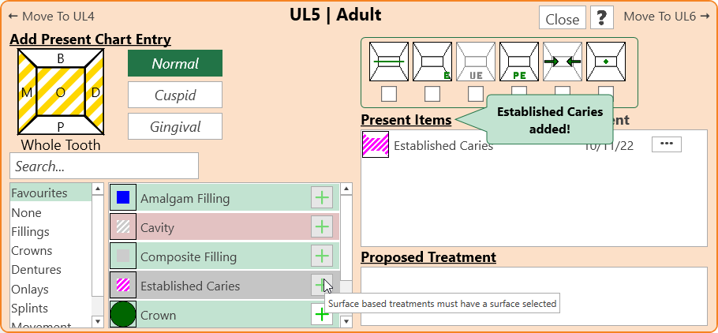The height and width of the screenshot is (333, 718).
Task: Click the tooth icon with horizontal green line
Action: coord(389,61)
